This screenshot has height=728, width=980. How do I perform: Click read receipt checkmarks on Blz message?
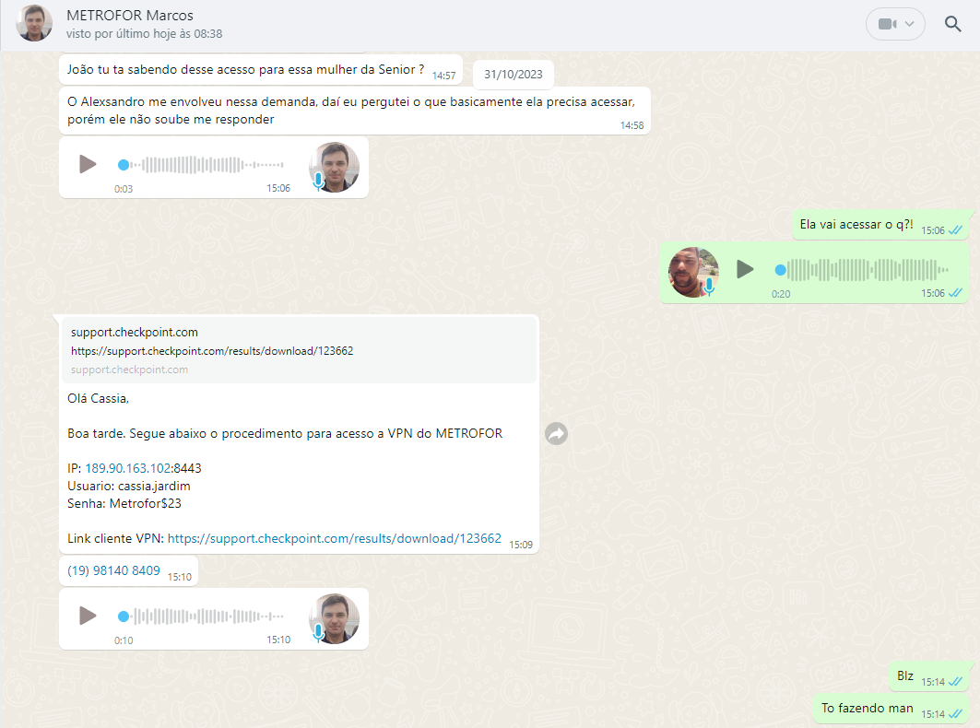click(955, 682)
